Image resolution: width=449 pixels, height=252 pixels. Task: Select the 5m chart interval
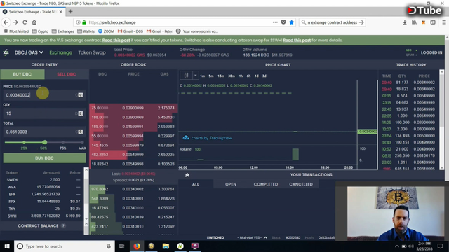click(211, 76)
